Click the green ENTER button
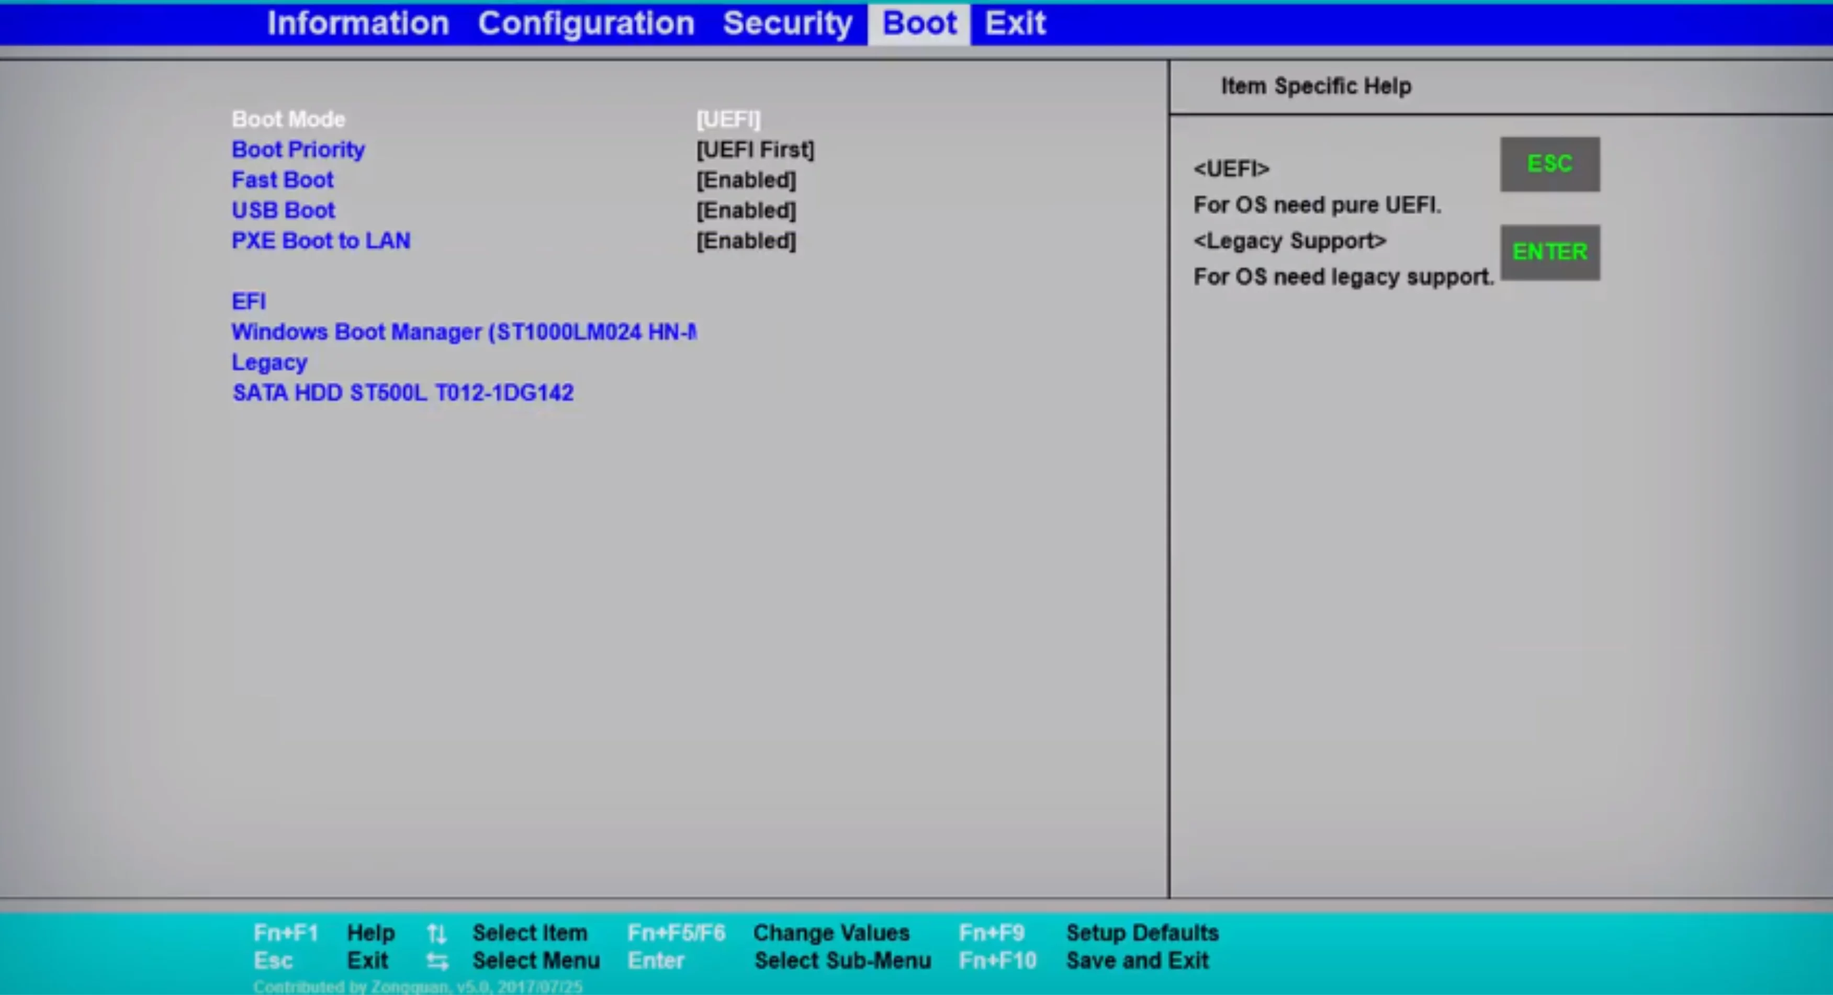Image resolution: width=1833 pixels, height=995 pixels. click(x=1550, y=252)
